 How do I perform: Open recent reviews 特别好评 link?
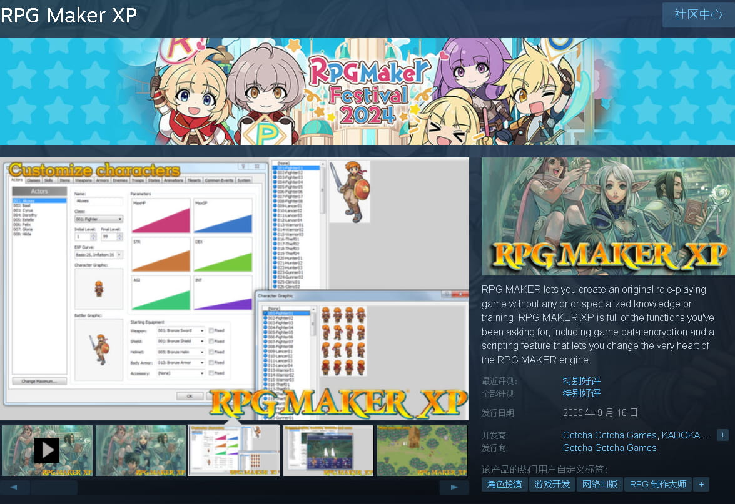click(581, 381)
